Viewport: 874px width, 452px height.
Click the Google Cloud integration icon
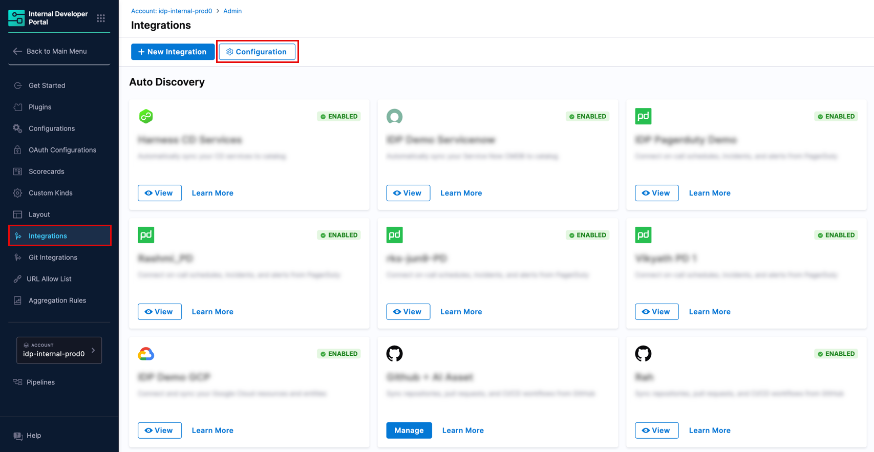(x=146, y=354)
